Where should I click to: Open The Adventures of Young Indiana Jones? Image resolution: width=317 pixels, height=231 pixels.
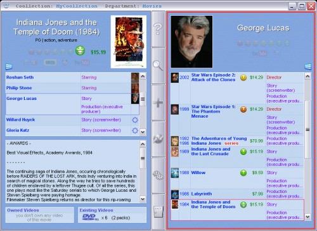tap(219, 141)
